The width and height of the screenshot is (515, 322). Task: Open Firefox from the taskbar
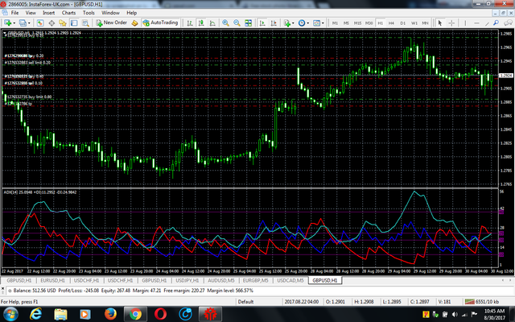(x=110, y=314)
